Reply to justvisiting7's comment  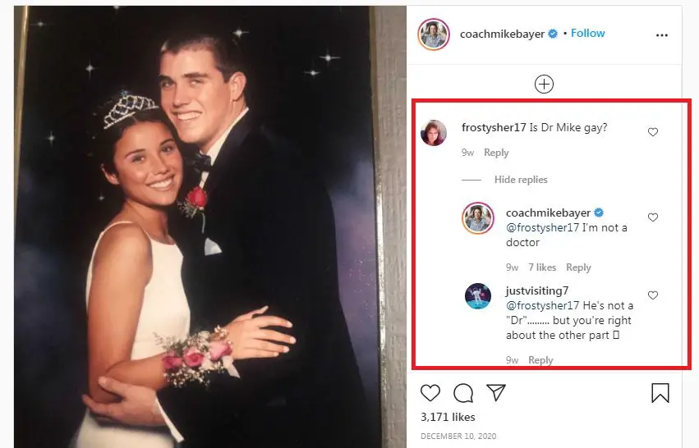(540, 360)
